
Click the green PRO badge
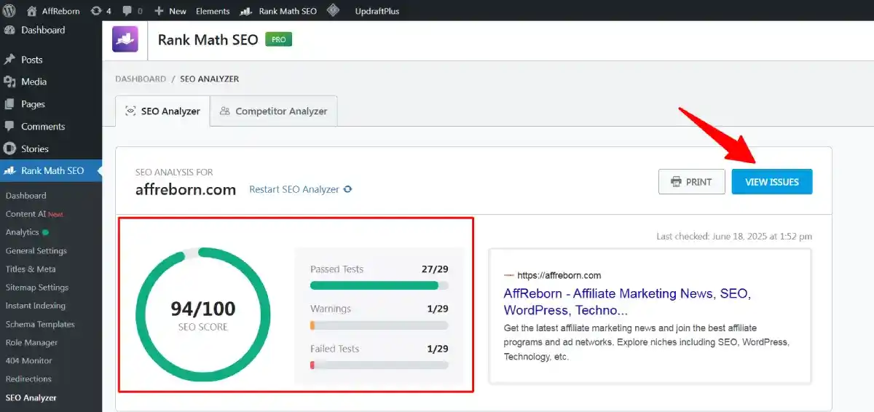pos(278,39)
